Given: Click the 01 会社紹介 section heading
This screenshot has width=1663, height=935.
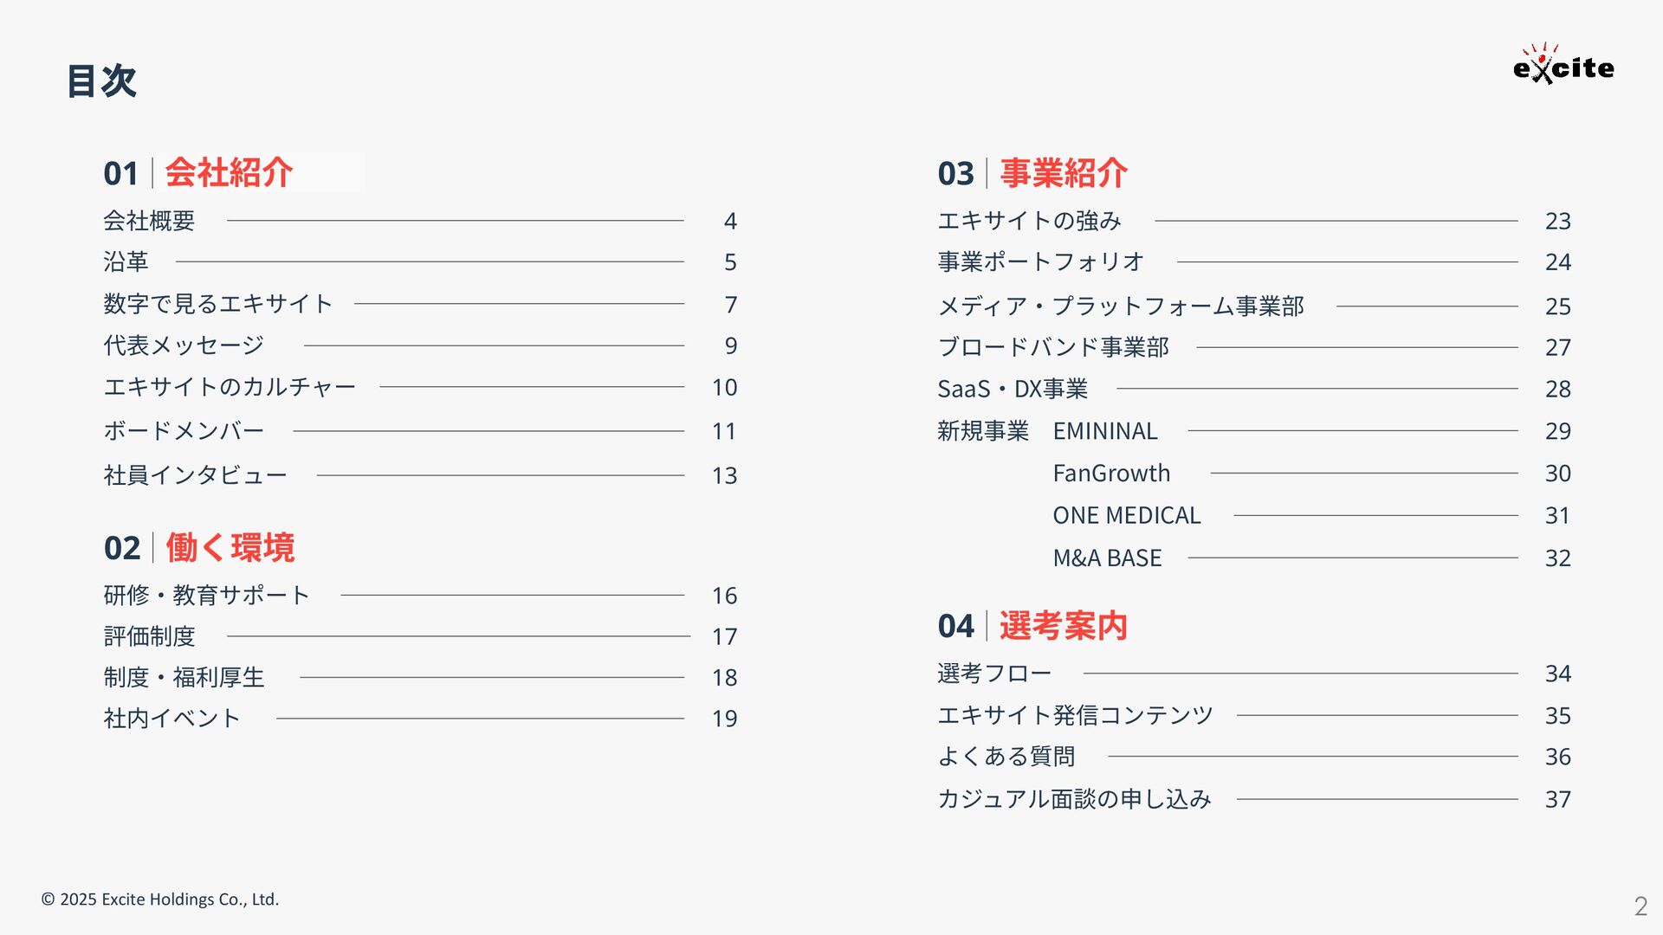Looking at the screenshot, I should (x=198, y=172).
